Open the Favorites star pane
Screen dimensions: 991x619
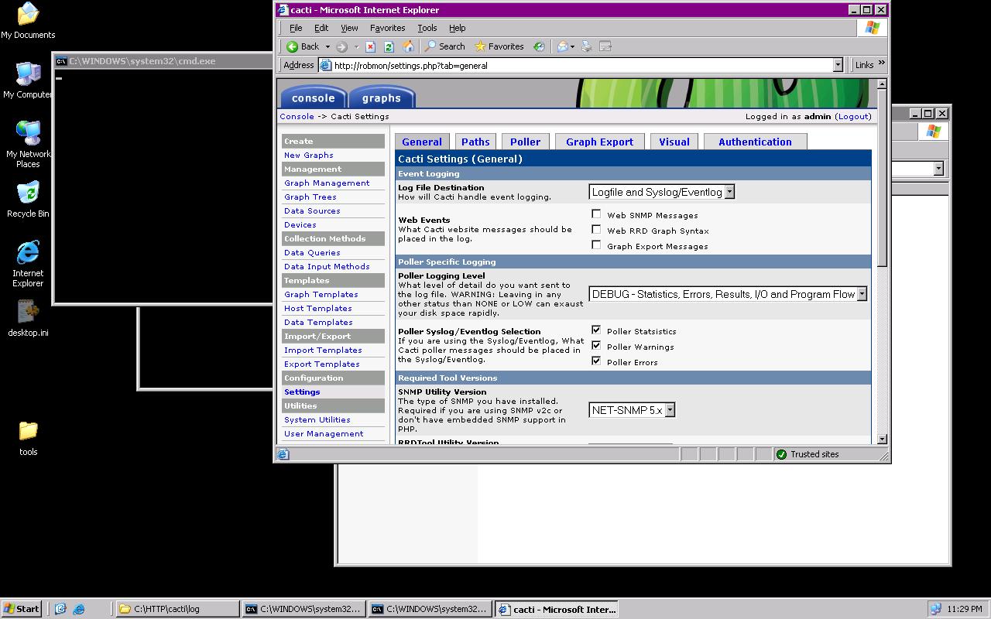pos(499,46)
